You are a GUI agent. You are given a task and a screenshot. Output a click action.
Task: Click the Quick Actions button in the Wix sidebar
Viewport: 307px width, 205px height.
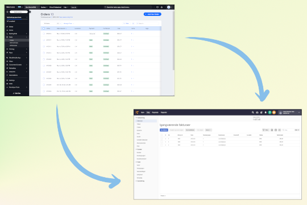19,12
